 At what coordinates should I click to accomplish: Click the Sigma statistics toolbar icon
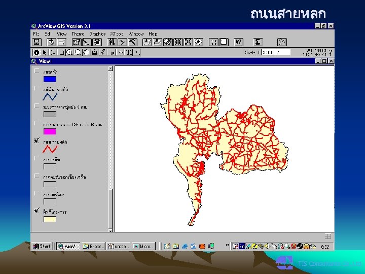[258, 42]
